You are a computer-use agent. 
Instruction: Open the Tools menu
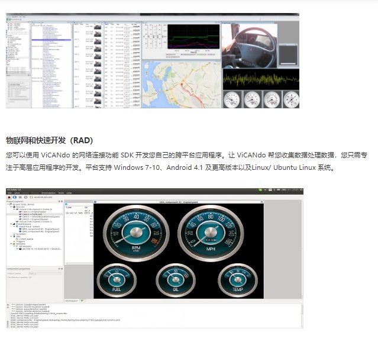pos(61,193)
